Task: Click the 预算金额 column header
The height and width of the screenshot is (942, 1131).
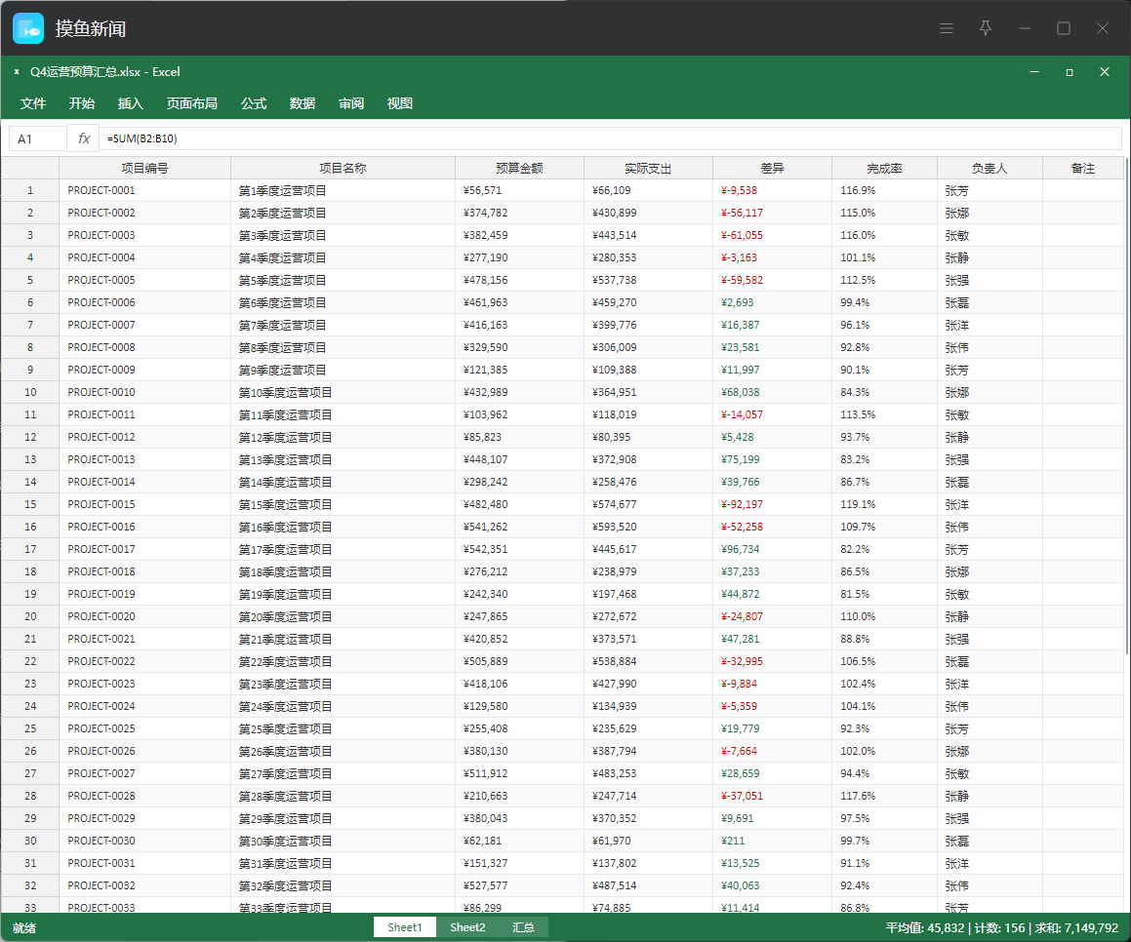Action: click(519, 168)
